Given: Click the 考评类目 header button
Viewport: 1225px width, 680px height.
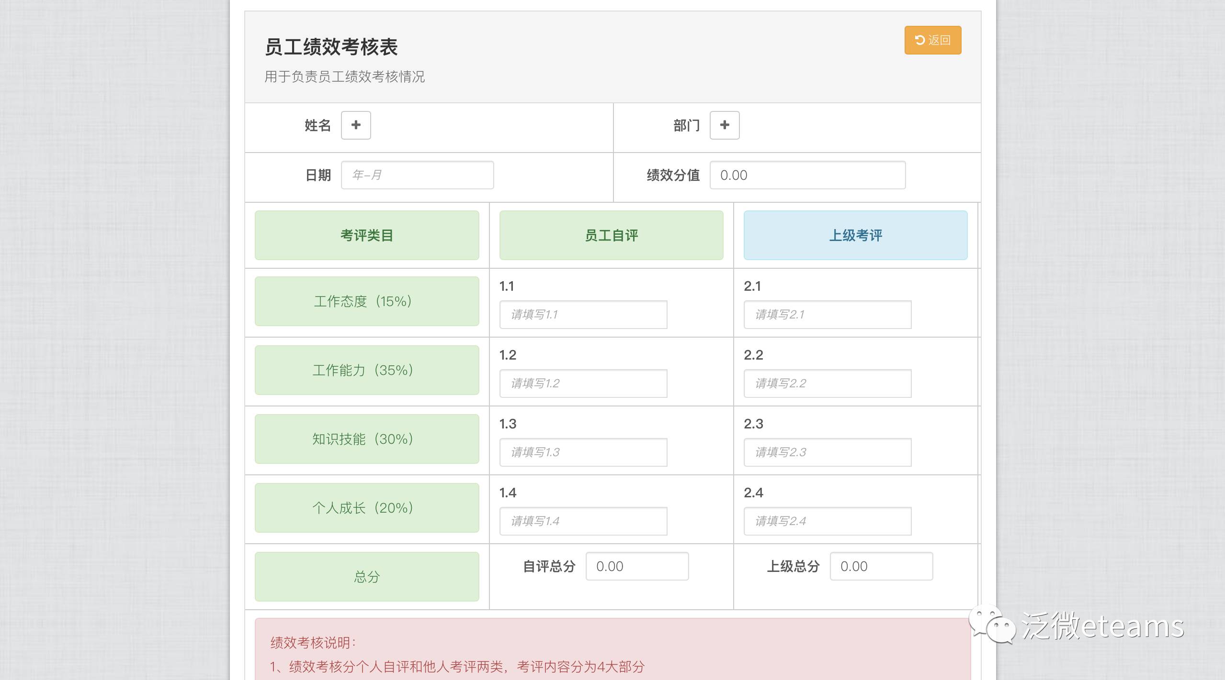Looking at the screenshot, I should pos(366,235).
